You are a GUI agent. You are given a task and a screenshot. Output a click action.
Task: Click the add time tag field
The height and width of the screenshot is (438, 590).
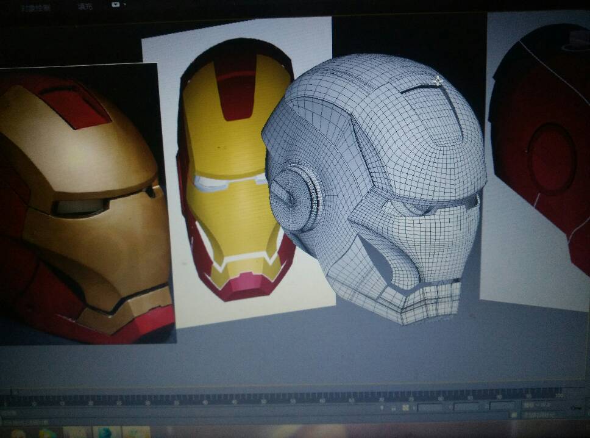point(540,415)
